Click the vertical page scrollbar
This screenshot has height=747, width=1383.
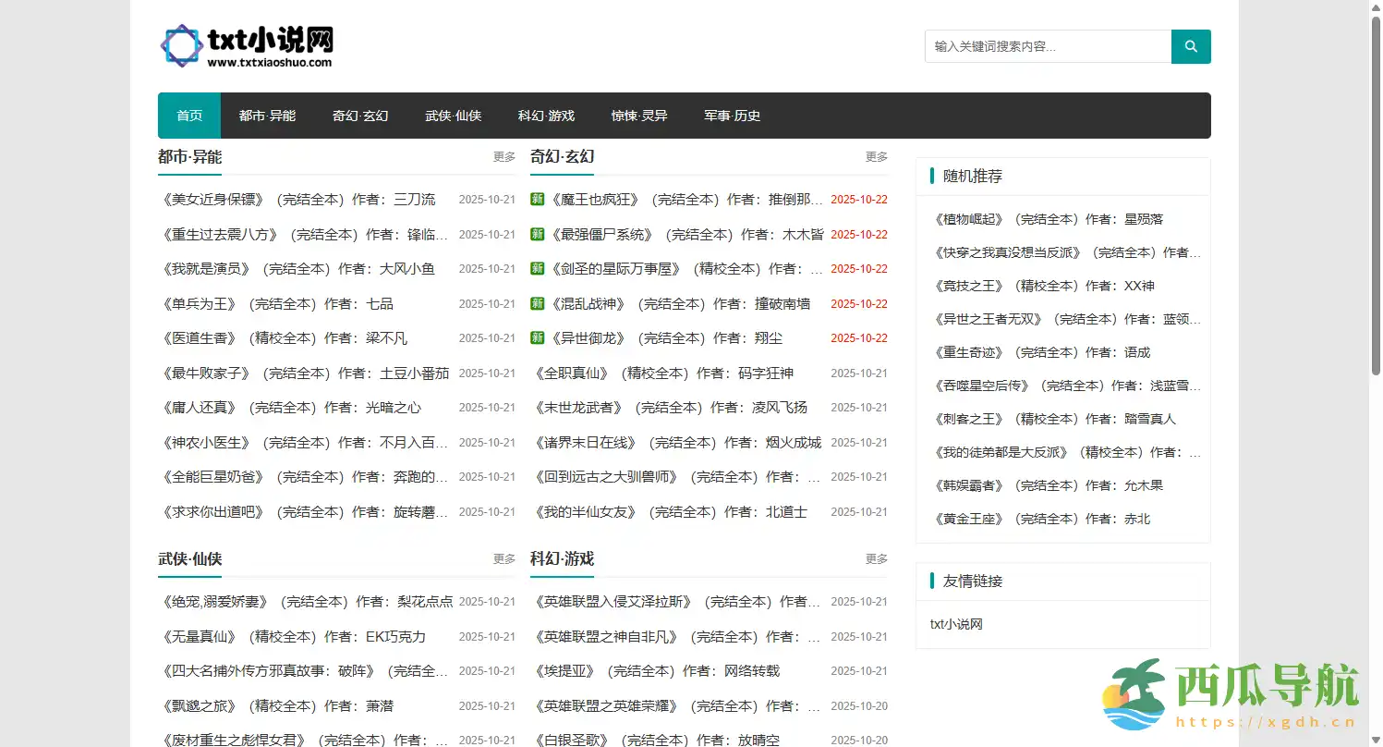pyautogui.click(x=1376, y=194)
